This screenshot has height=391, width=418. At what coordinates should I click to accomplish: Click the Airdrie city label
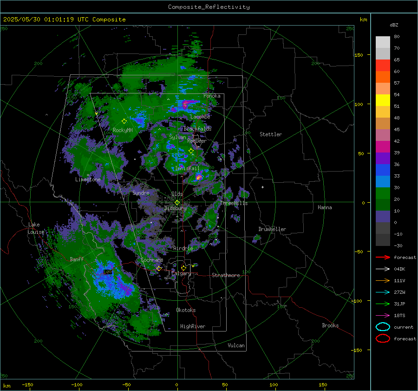[x=183, y=248]
